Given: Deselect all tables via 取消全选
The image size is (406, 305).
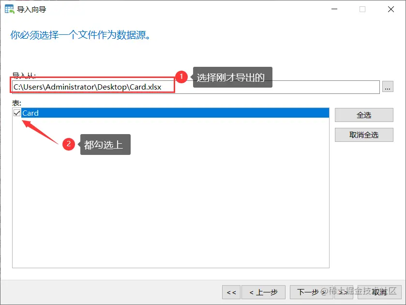Looking at the screenshot, I should (363, 135).
